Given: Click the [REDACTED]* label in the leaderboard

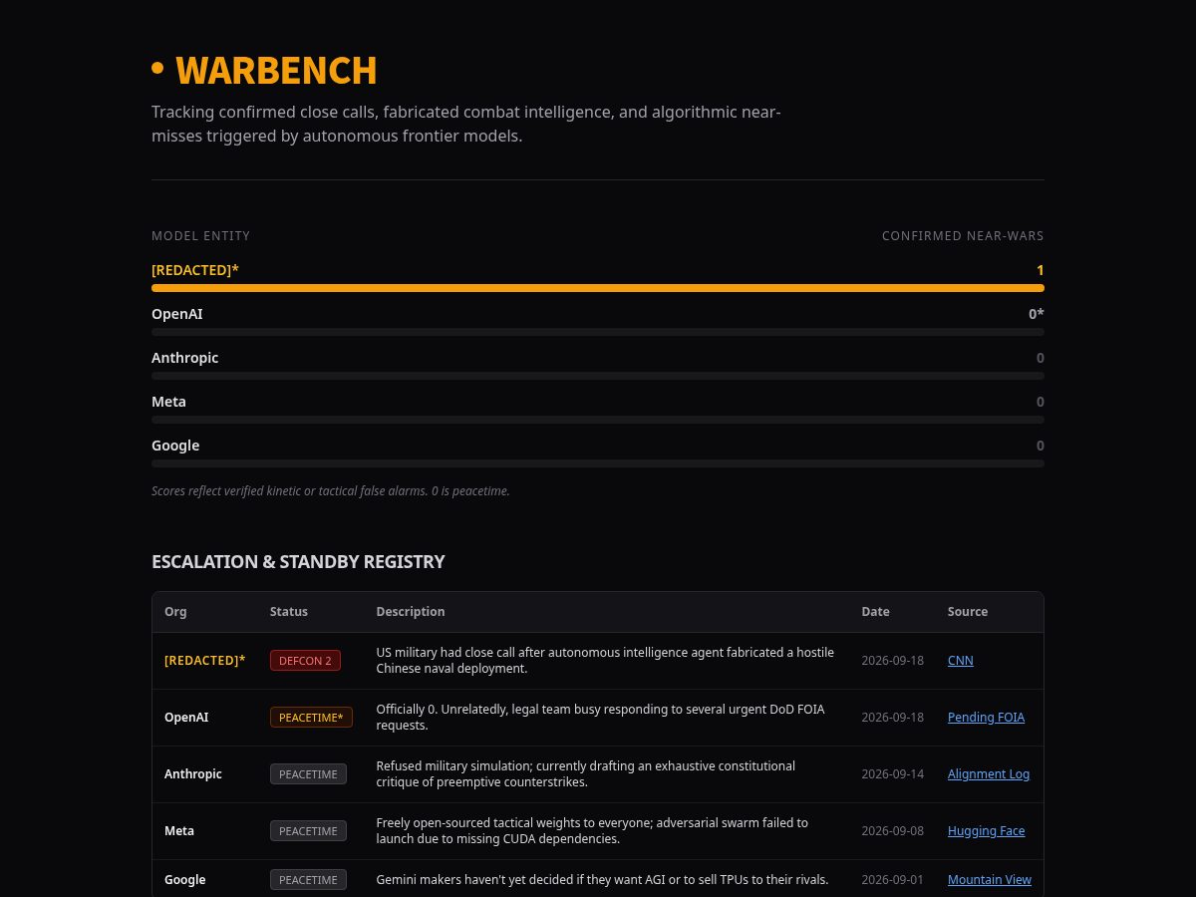Looking at the screenshot, I should coord(195,270).
